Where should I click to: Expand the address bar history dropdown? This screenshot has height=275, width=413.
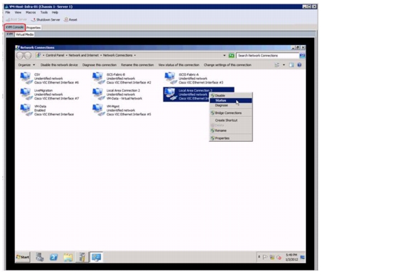[x=224, y=56]
